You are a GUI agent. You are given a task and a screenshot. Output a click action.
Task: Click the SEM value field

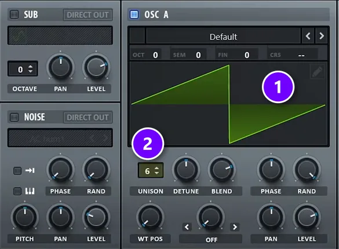tap(188, 55)
